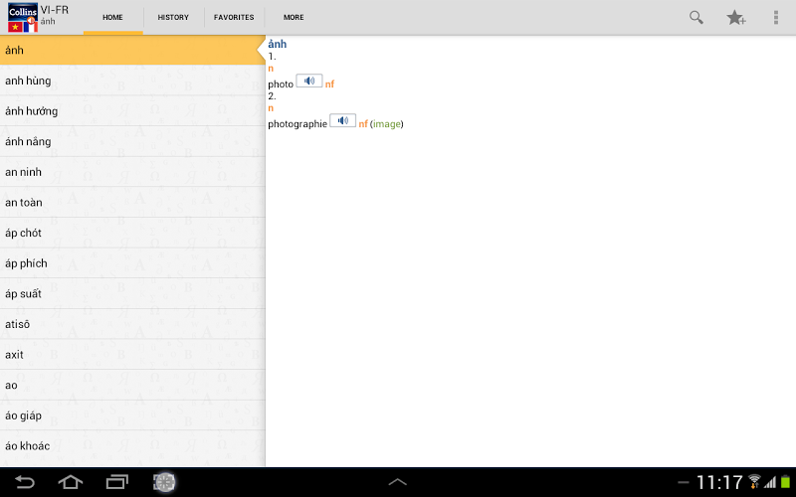Switch to the HOME tab
Viewport: 796px width, 497px height.
[x=112, y=17]
